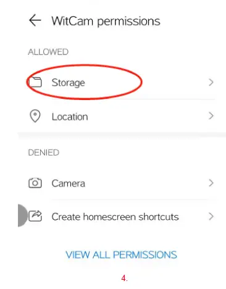Click the gray divider band above DENIED
The height and width of the screenshot is (289, 226).
[x=122, y=135]
